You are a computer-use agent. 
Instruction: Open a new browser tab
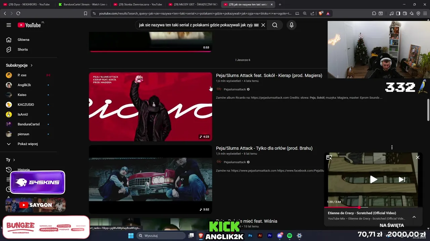click(280, 4)
